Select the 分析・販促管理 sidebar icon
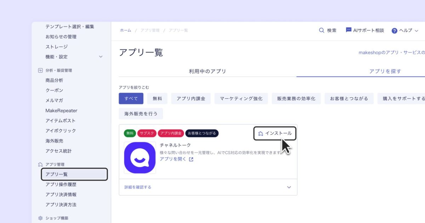 coord(40,70)
